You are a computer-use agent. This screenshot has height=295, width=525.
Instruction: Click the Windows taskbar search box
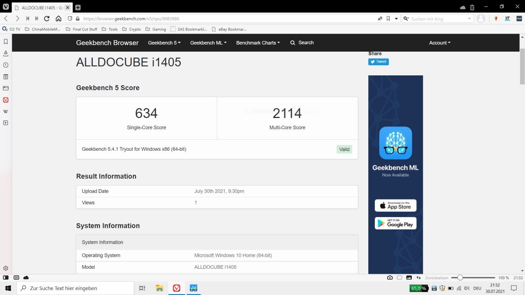[x=75, y=288]
